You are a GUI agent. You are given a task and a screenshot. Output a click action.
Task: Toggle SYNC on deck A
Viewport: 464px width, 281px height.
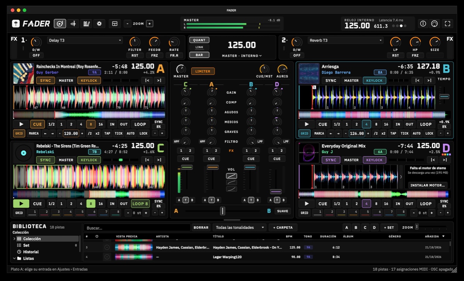(x=46, y=80)
